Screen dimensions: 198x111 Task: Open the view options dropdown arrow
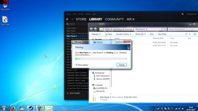pyautogui.click(x=190, y=34)
